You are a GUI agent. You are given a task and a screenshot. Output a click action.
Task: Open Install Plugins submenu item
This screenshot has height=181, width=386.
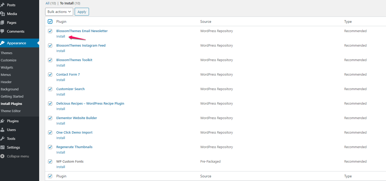[11, 104]
